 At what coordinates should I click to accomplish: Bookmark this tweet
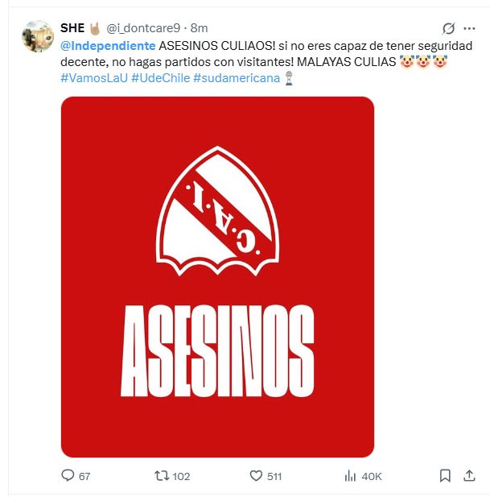coord(445,476)
